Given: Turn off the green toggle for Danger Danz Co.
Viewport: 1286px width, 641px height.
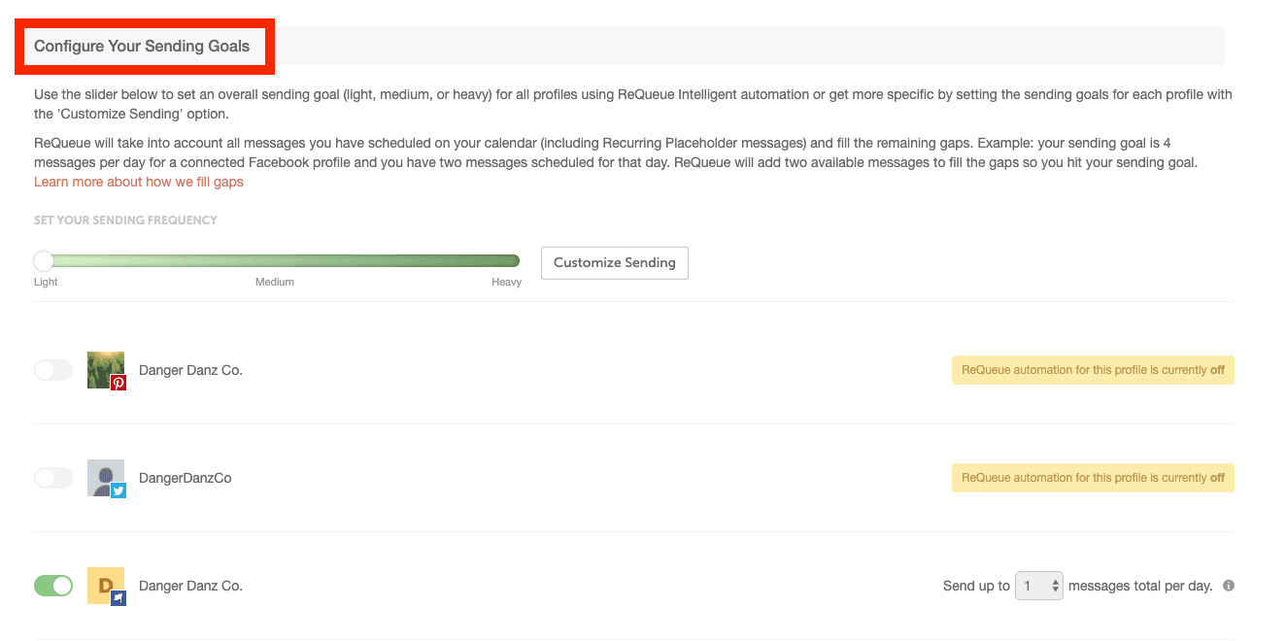Looking at the screenshot, I should [x=53, y=586].
